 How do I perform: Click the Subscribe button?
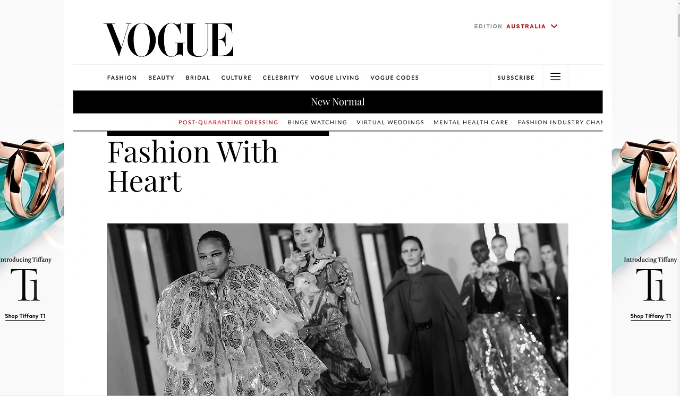(x=516, y=78)
